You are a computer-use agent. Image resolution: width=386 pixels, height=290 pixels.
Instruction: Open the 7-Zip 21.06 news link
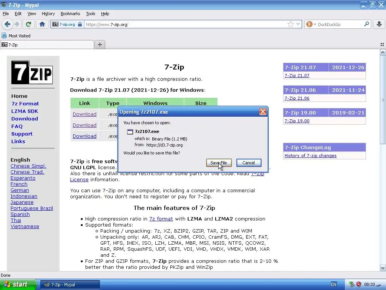297,98
